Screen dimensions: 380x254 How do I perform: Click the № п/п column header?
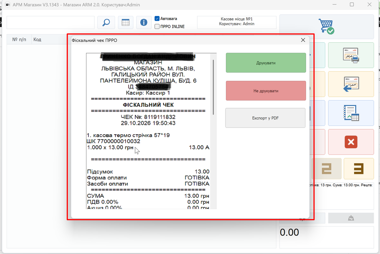(19, 39)
